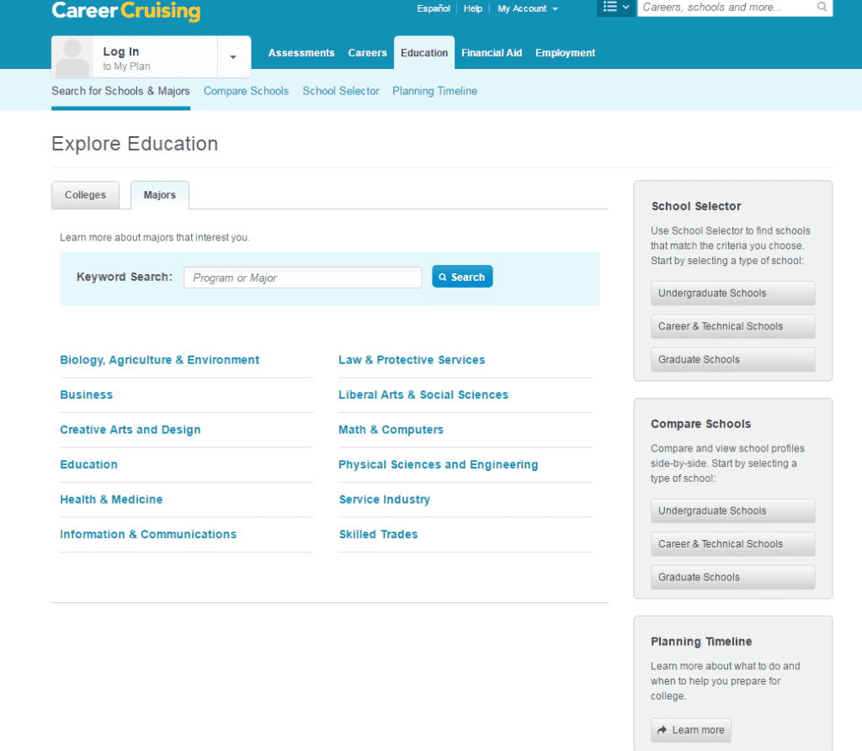862x751 pixels.
Task: Expand the Log In dropdown arrow
Action: point(233,57)
